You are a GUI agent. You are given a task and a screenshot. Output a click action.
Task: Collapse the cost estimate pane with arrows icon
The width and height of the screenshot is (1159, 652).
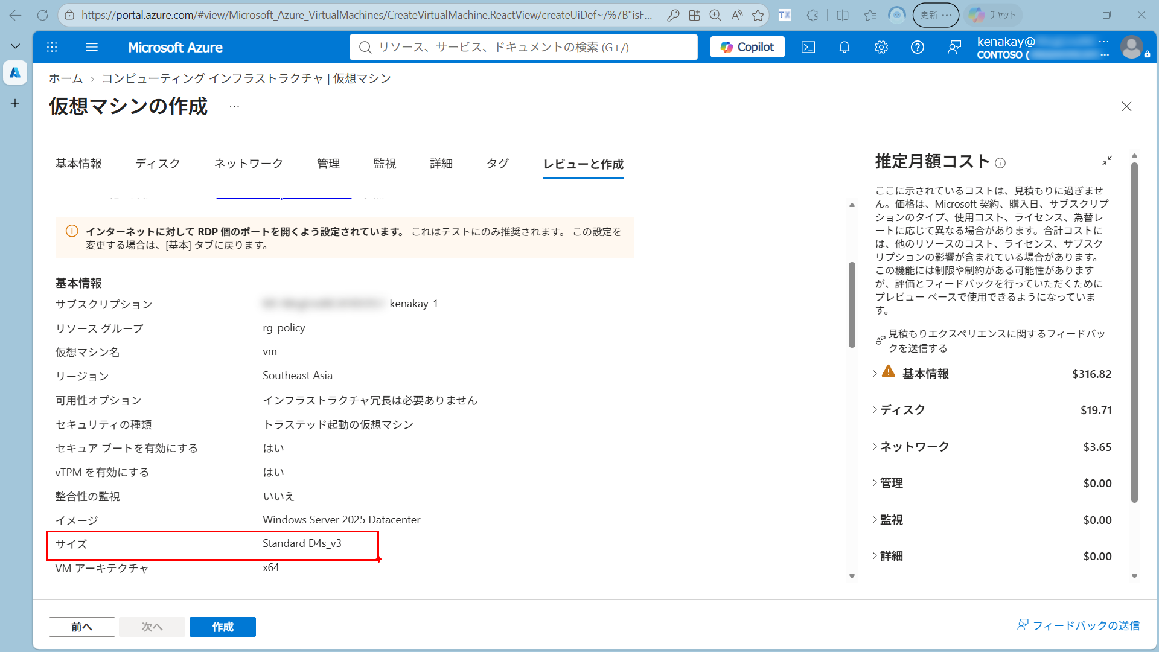tap(1107, 161)
